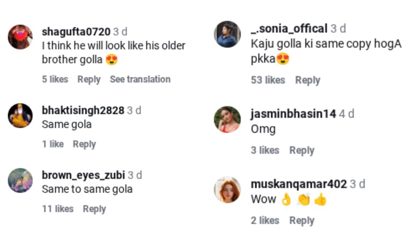
Task: Reply to shagufta0720's comment
Action: coord(89,79)
